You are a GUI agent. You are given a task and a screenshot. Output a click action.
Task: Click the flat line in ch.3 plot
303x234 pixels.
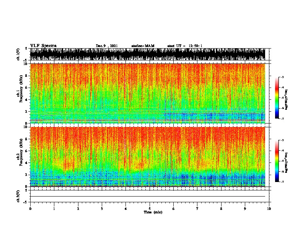click(x=148, y=197)
